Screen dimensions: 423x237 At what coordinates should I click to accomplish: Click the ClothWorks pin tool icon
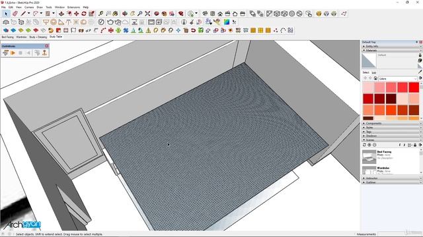[44, 53]
